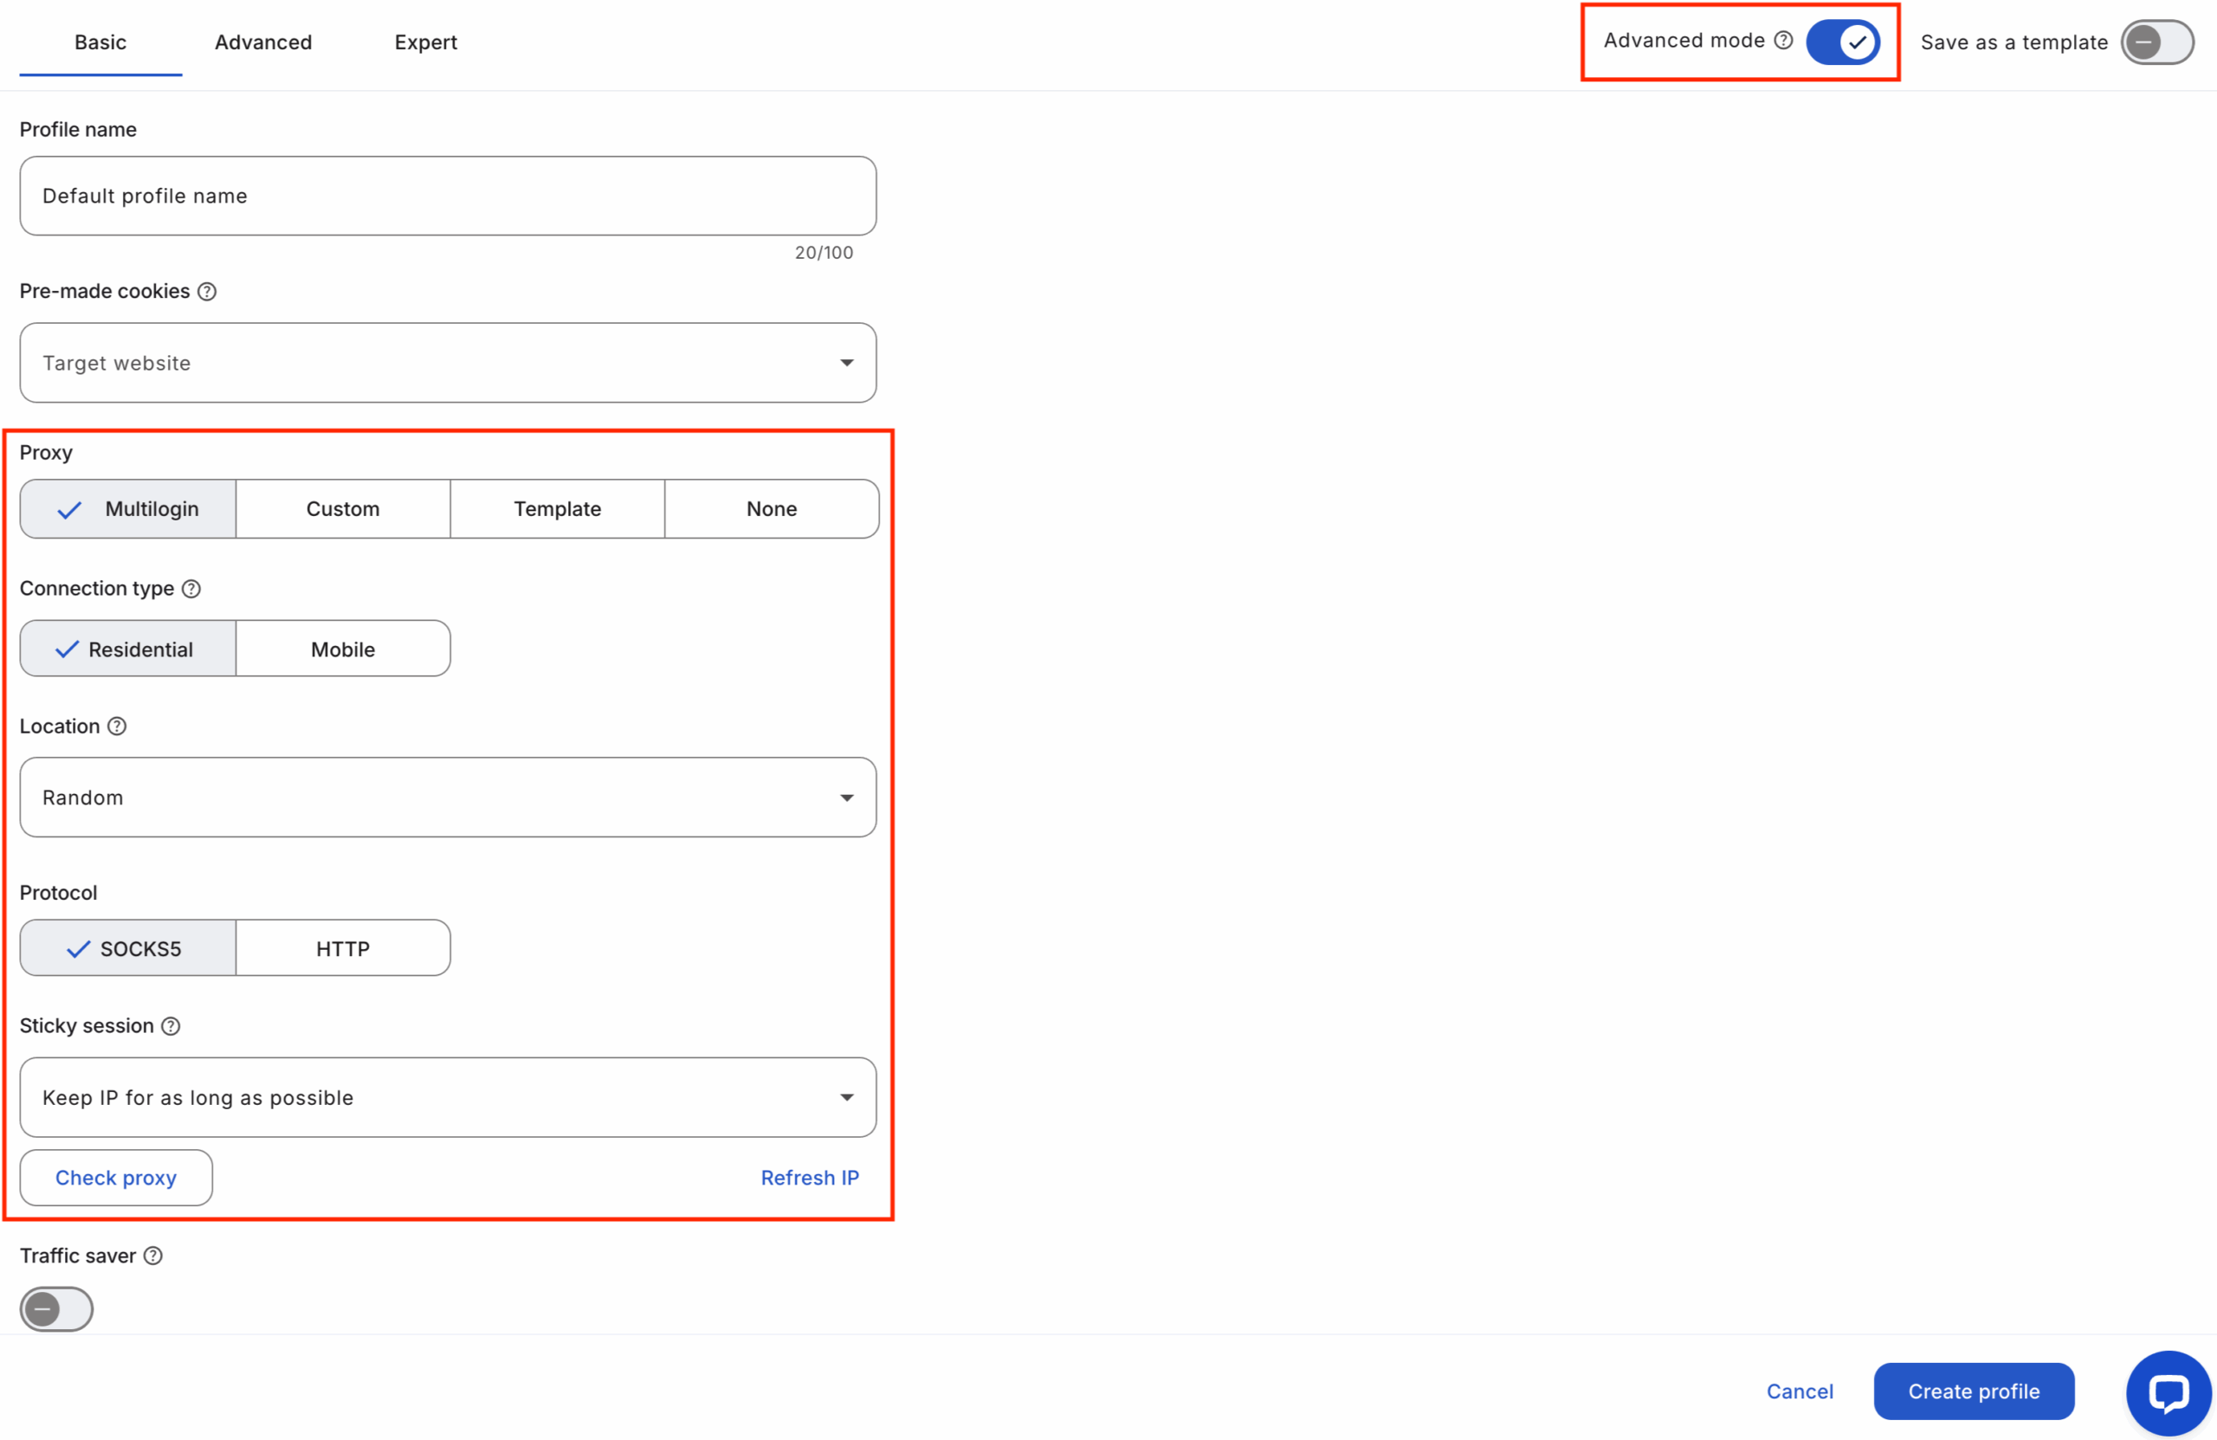Click the checkmark beside SOCKS5
The height and width of the screenshot is (1440, 2217).
77,947
